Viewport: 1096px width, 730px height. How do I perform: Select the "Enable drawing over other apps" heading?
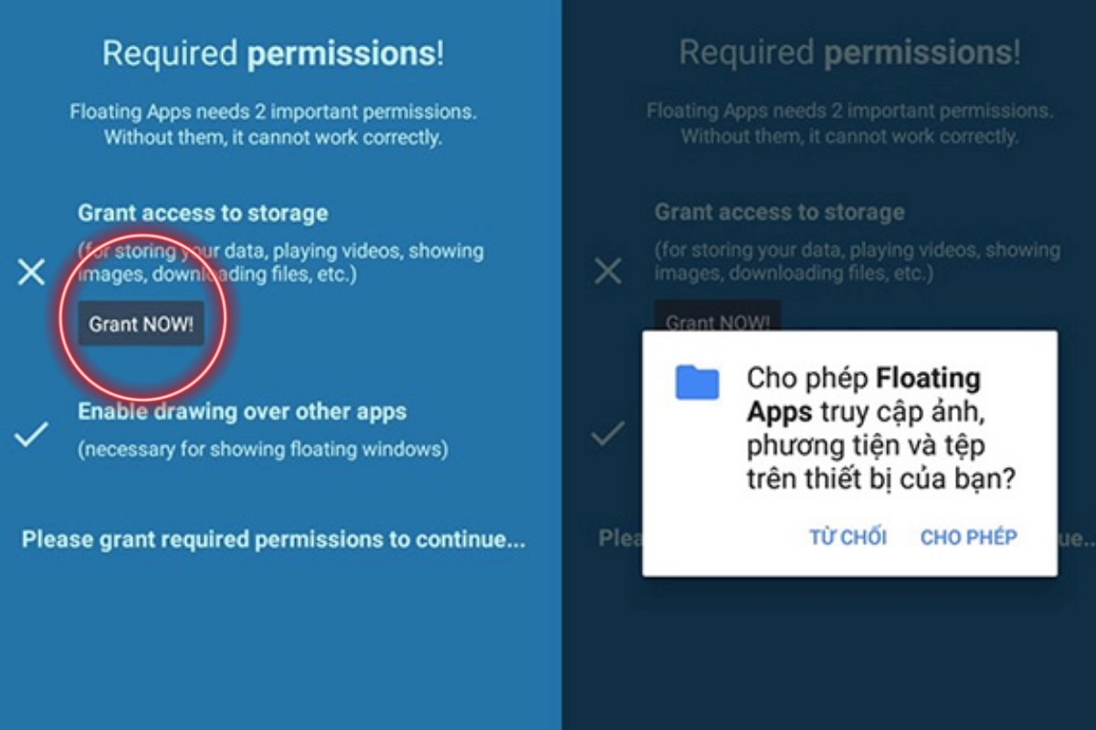pyautogui.click(x=242, y=412)
